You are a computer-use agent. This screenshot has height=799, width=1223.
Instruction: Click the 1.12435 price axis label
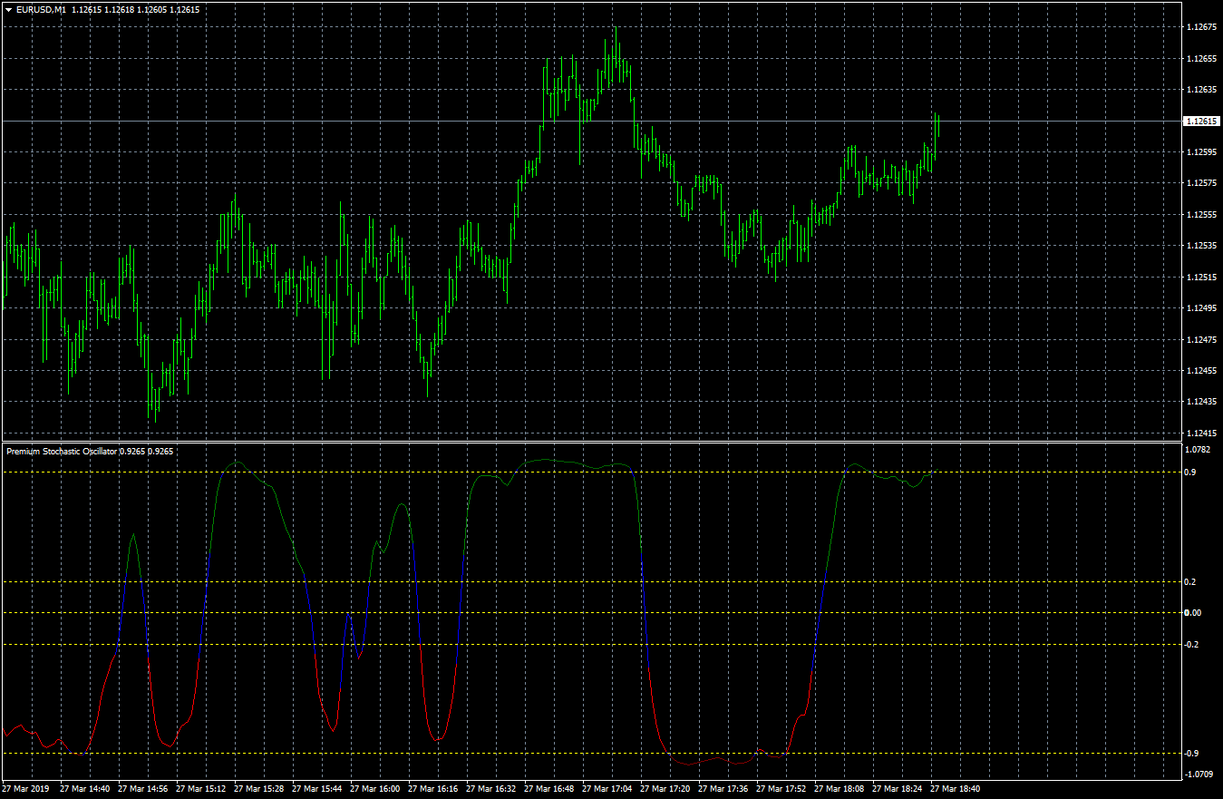pyautogui.click(x=1201, y=402)
